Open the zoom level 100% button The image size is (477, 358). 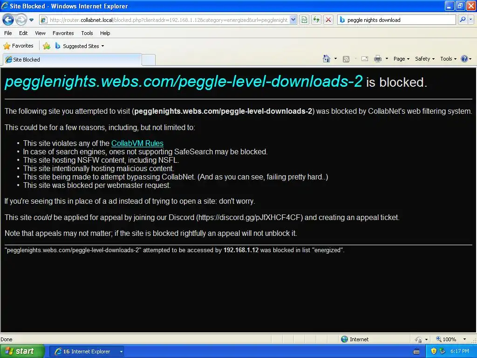pyautogui.click(x=446, y=339)
